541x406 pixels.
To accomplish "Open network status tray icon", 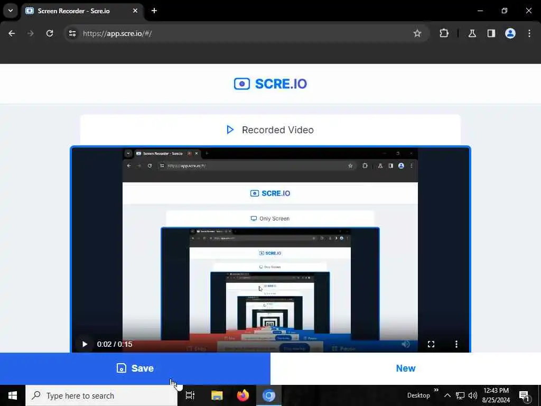I will point(460,395).
